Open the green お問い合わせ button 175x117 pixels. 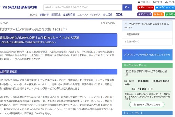point(170,14)
